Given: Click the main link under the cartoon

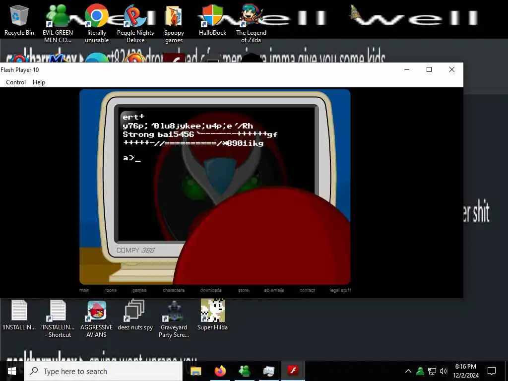Looking at the screenshot, I should 84,290.
